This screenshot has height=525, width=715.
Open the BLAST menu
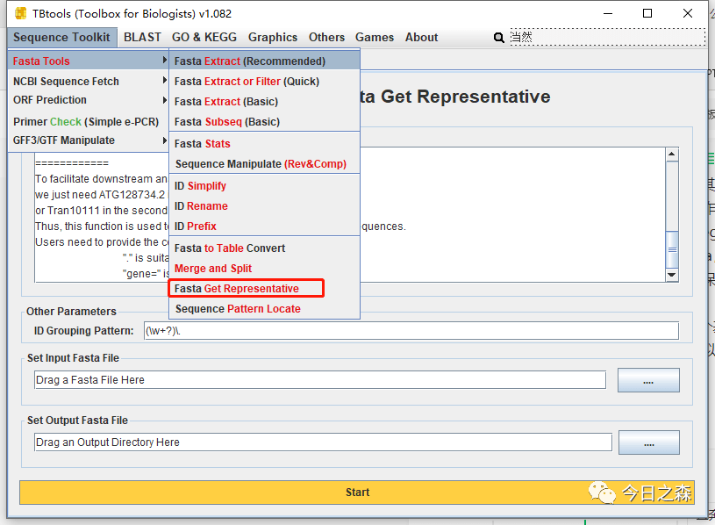coord(142,38)
